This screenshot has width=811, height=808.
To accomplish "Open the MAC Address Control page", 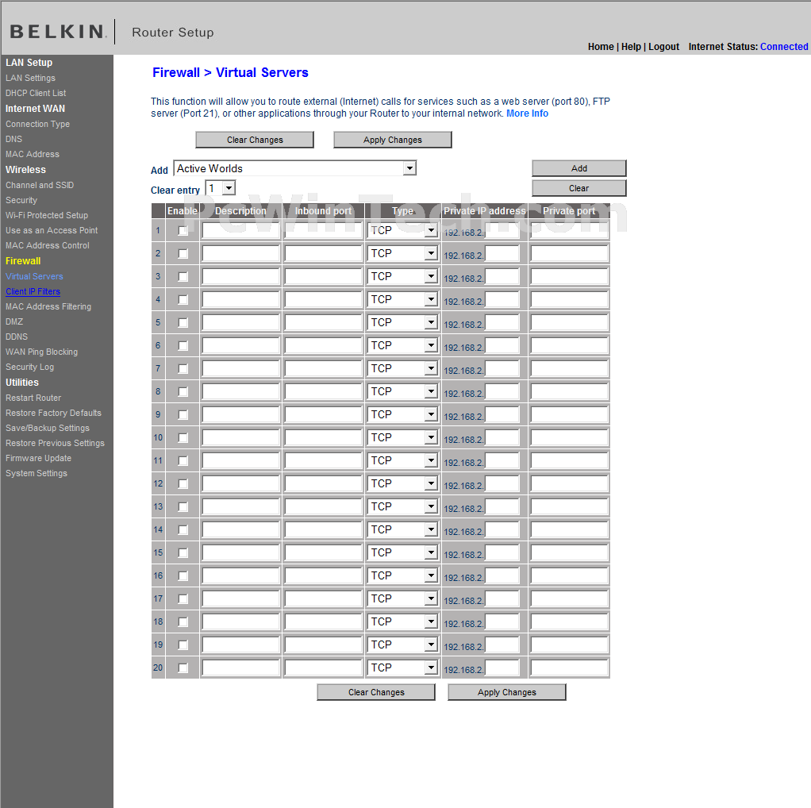I will 47,246.
